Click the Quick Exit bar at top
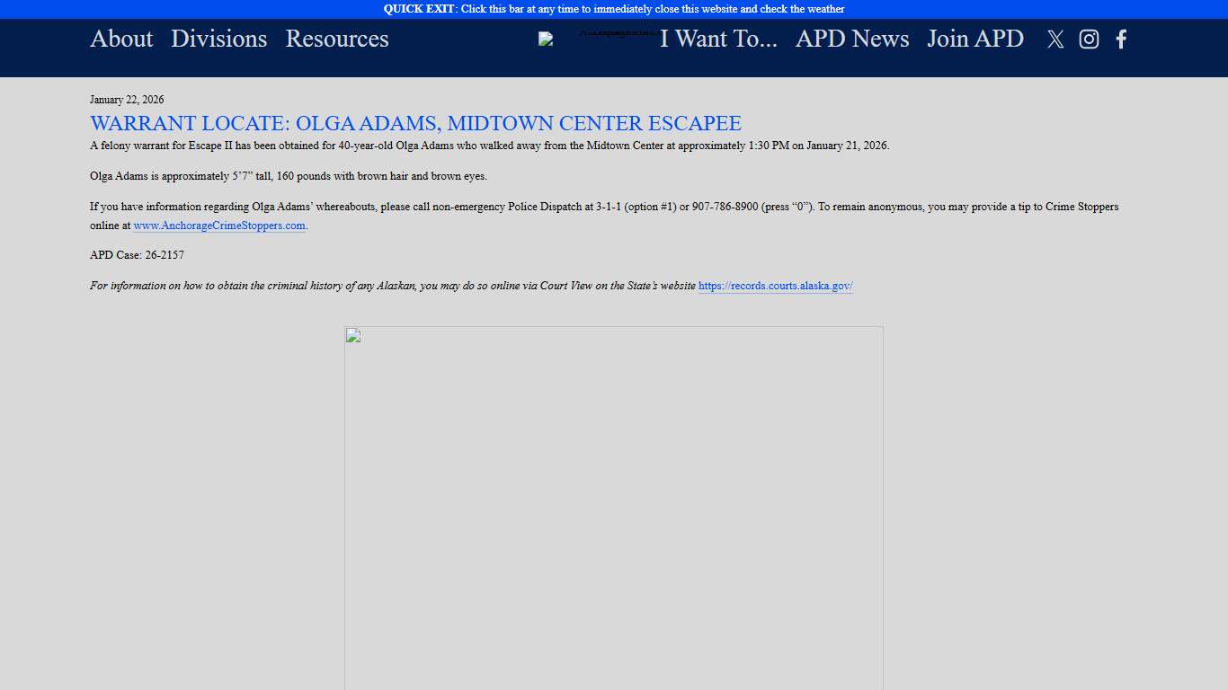This screenshot has width=1228, height=690. coord(614,9)
